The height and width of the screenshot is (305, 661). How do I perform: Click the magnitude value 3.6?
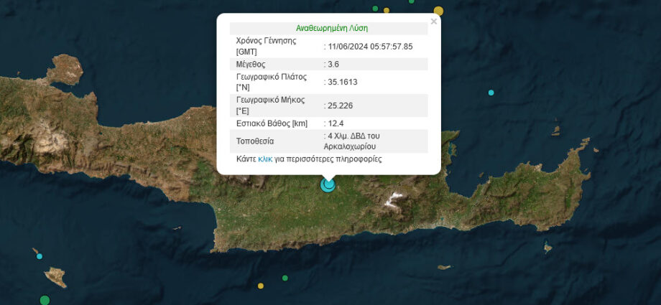pyautogui.click(x=334, y=64)
